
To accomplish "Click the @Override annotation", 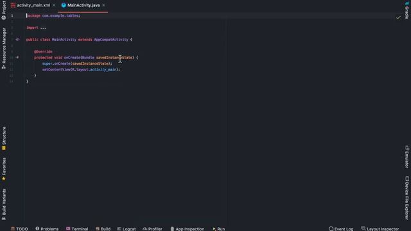I will click(43, 51).
